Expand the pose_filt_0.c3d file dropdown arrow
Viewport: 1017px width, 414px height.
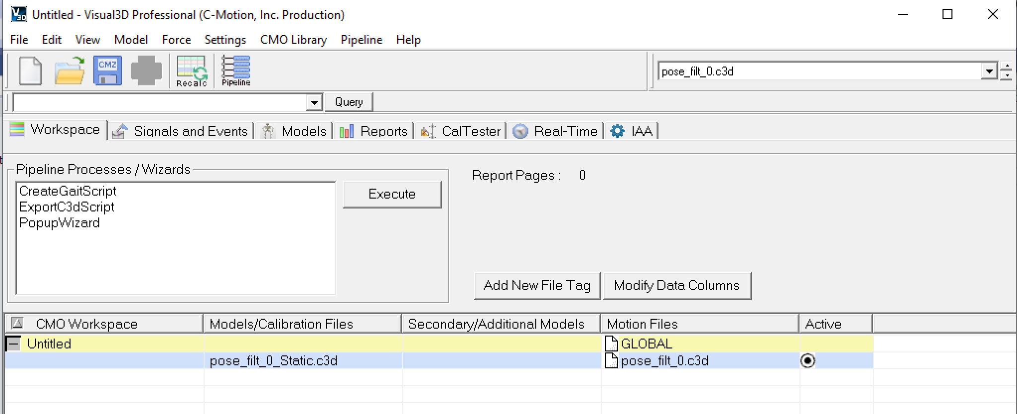(989, 71)
